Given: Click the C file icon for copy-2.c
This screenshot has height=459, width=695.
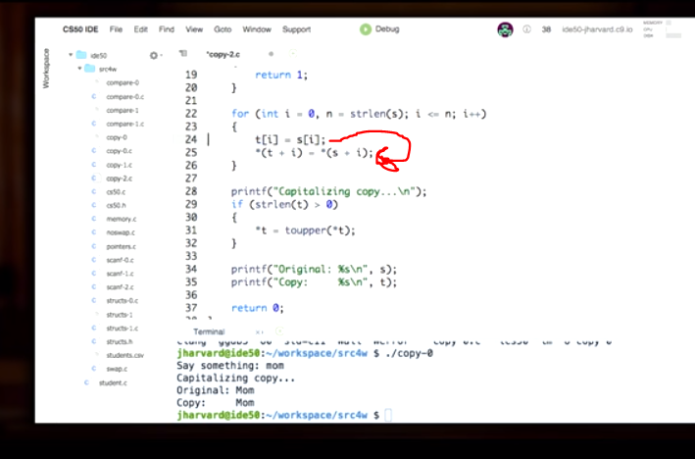Looking at the screenshot, I should tap(94, 178).
